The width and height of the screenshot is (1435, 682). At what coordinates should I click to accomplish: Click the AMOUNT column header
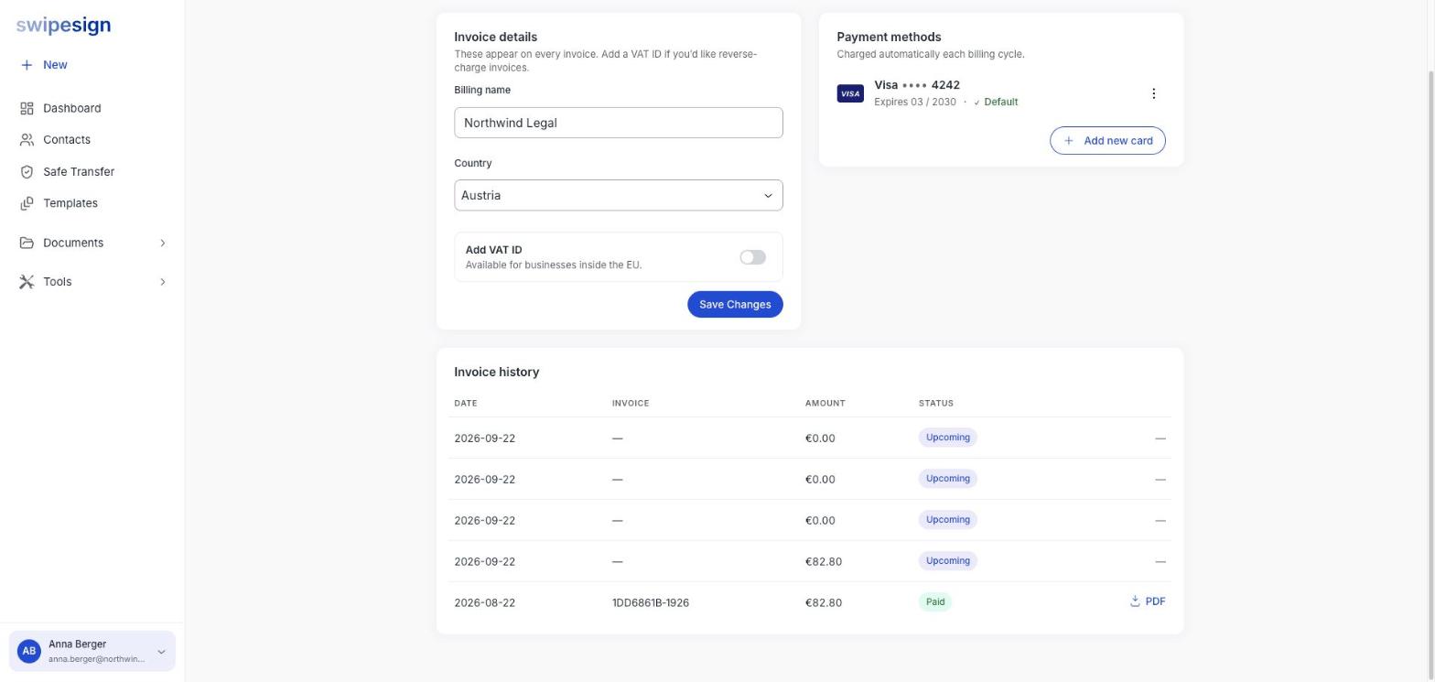[x=825, y=403]
